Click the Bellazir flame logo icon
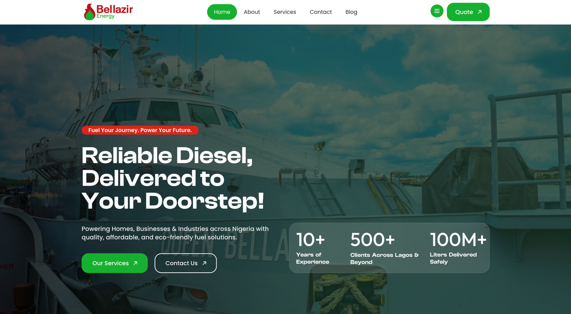The image size is (571, 314). tap(89, 12)
